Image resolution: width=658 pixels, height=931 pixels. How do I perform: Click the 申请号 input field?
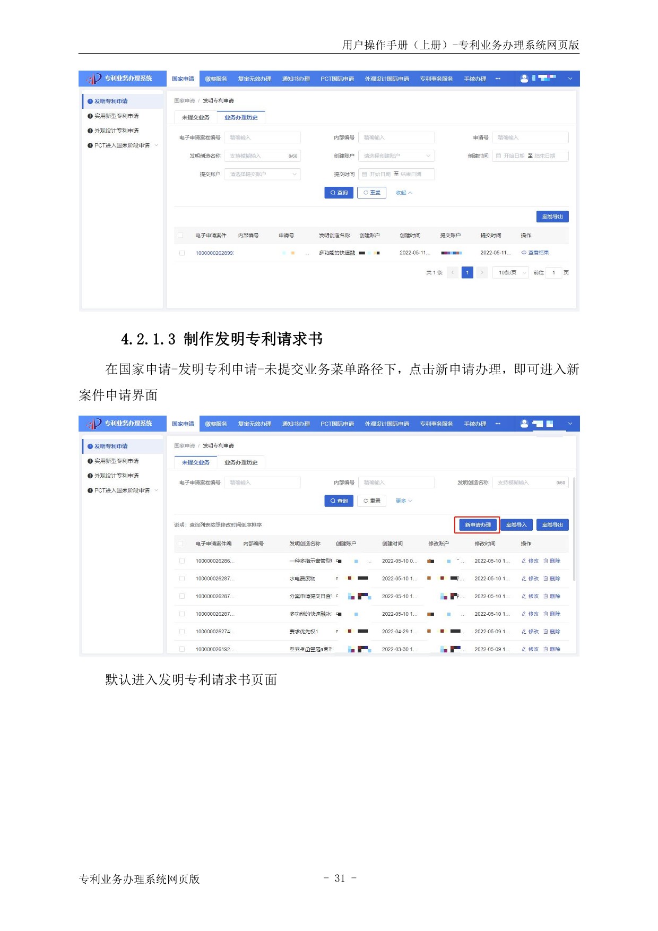(x=530, y=137)
